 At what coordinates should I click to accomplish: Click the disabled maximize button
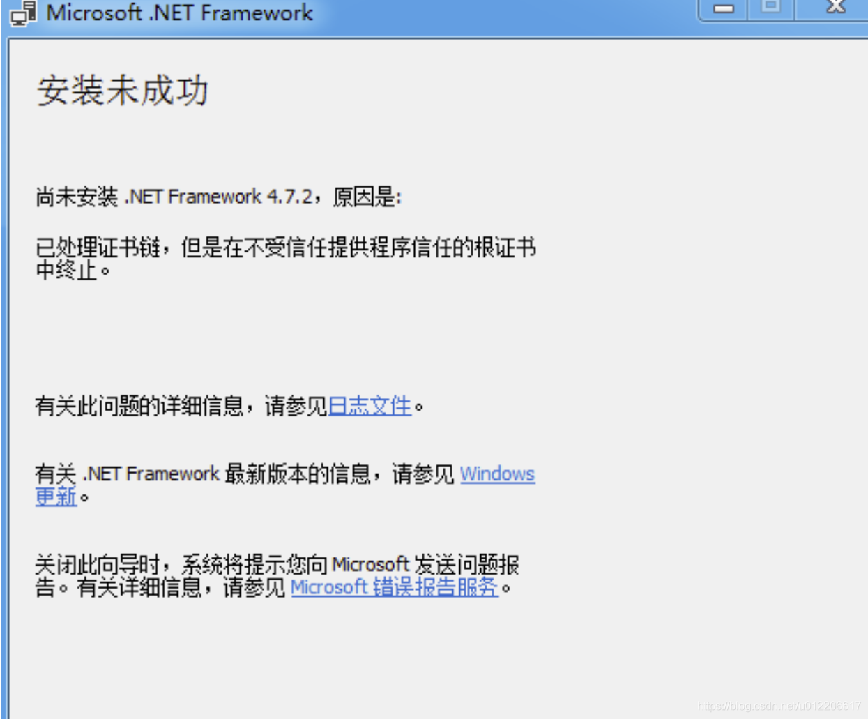click(770, 9)
